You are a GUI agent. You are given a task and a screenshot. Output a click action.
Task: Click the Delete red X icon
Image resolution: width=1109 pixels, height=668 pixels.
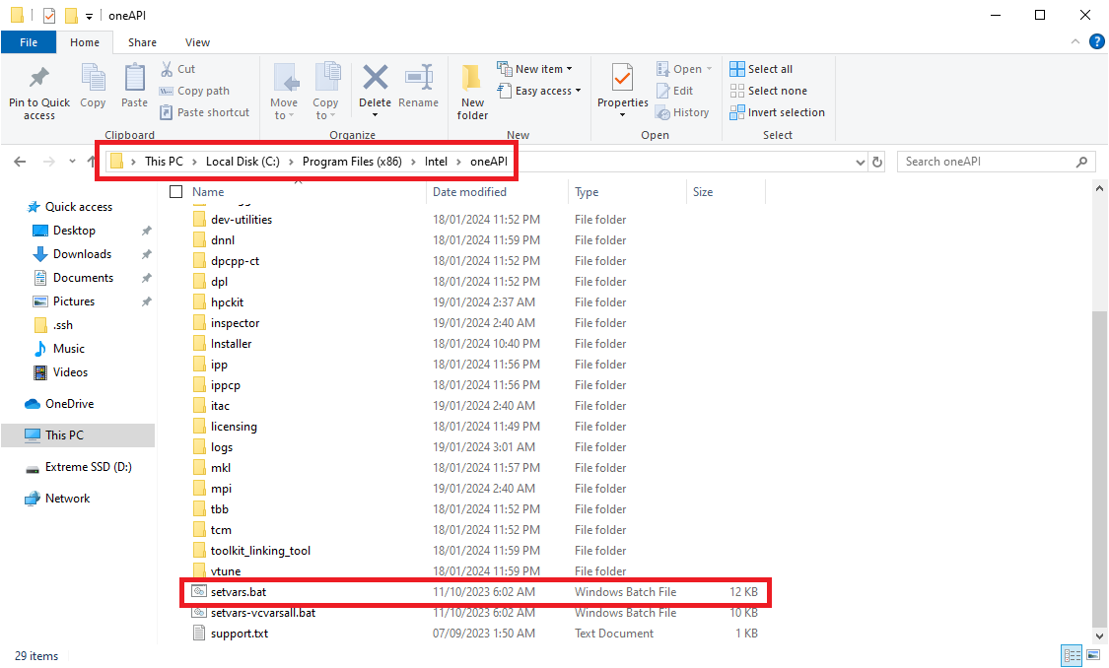pos(375,77)
